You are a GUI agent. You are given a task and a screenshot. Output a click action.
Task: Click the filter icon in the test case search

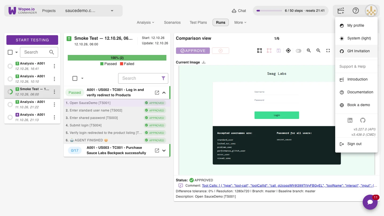tap(163, 78)
